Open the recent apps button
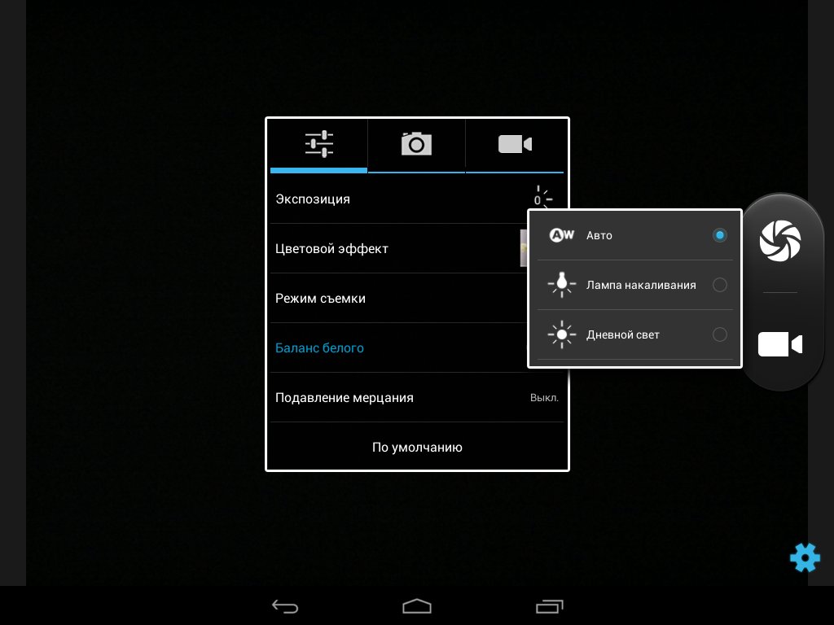834x625 pixels. [x=549, y=606]
